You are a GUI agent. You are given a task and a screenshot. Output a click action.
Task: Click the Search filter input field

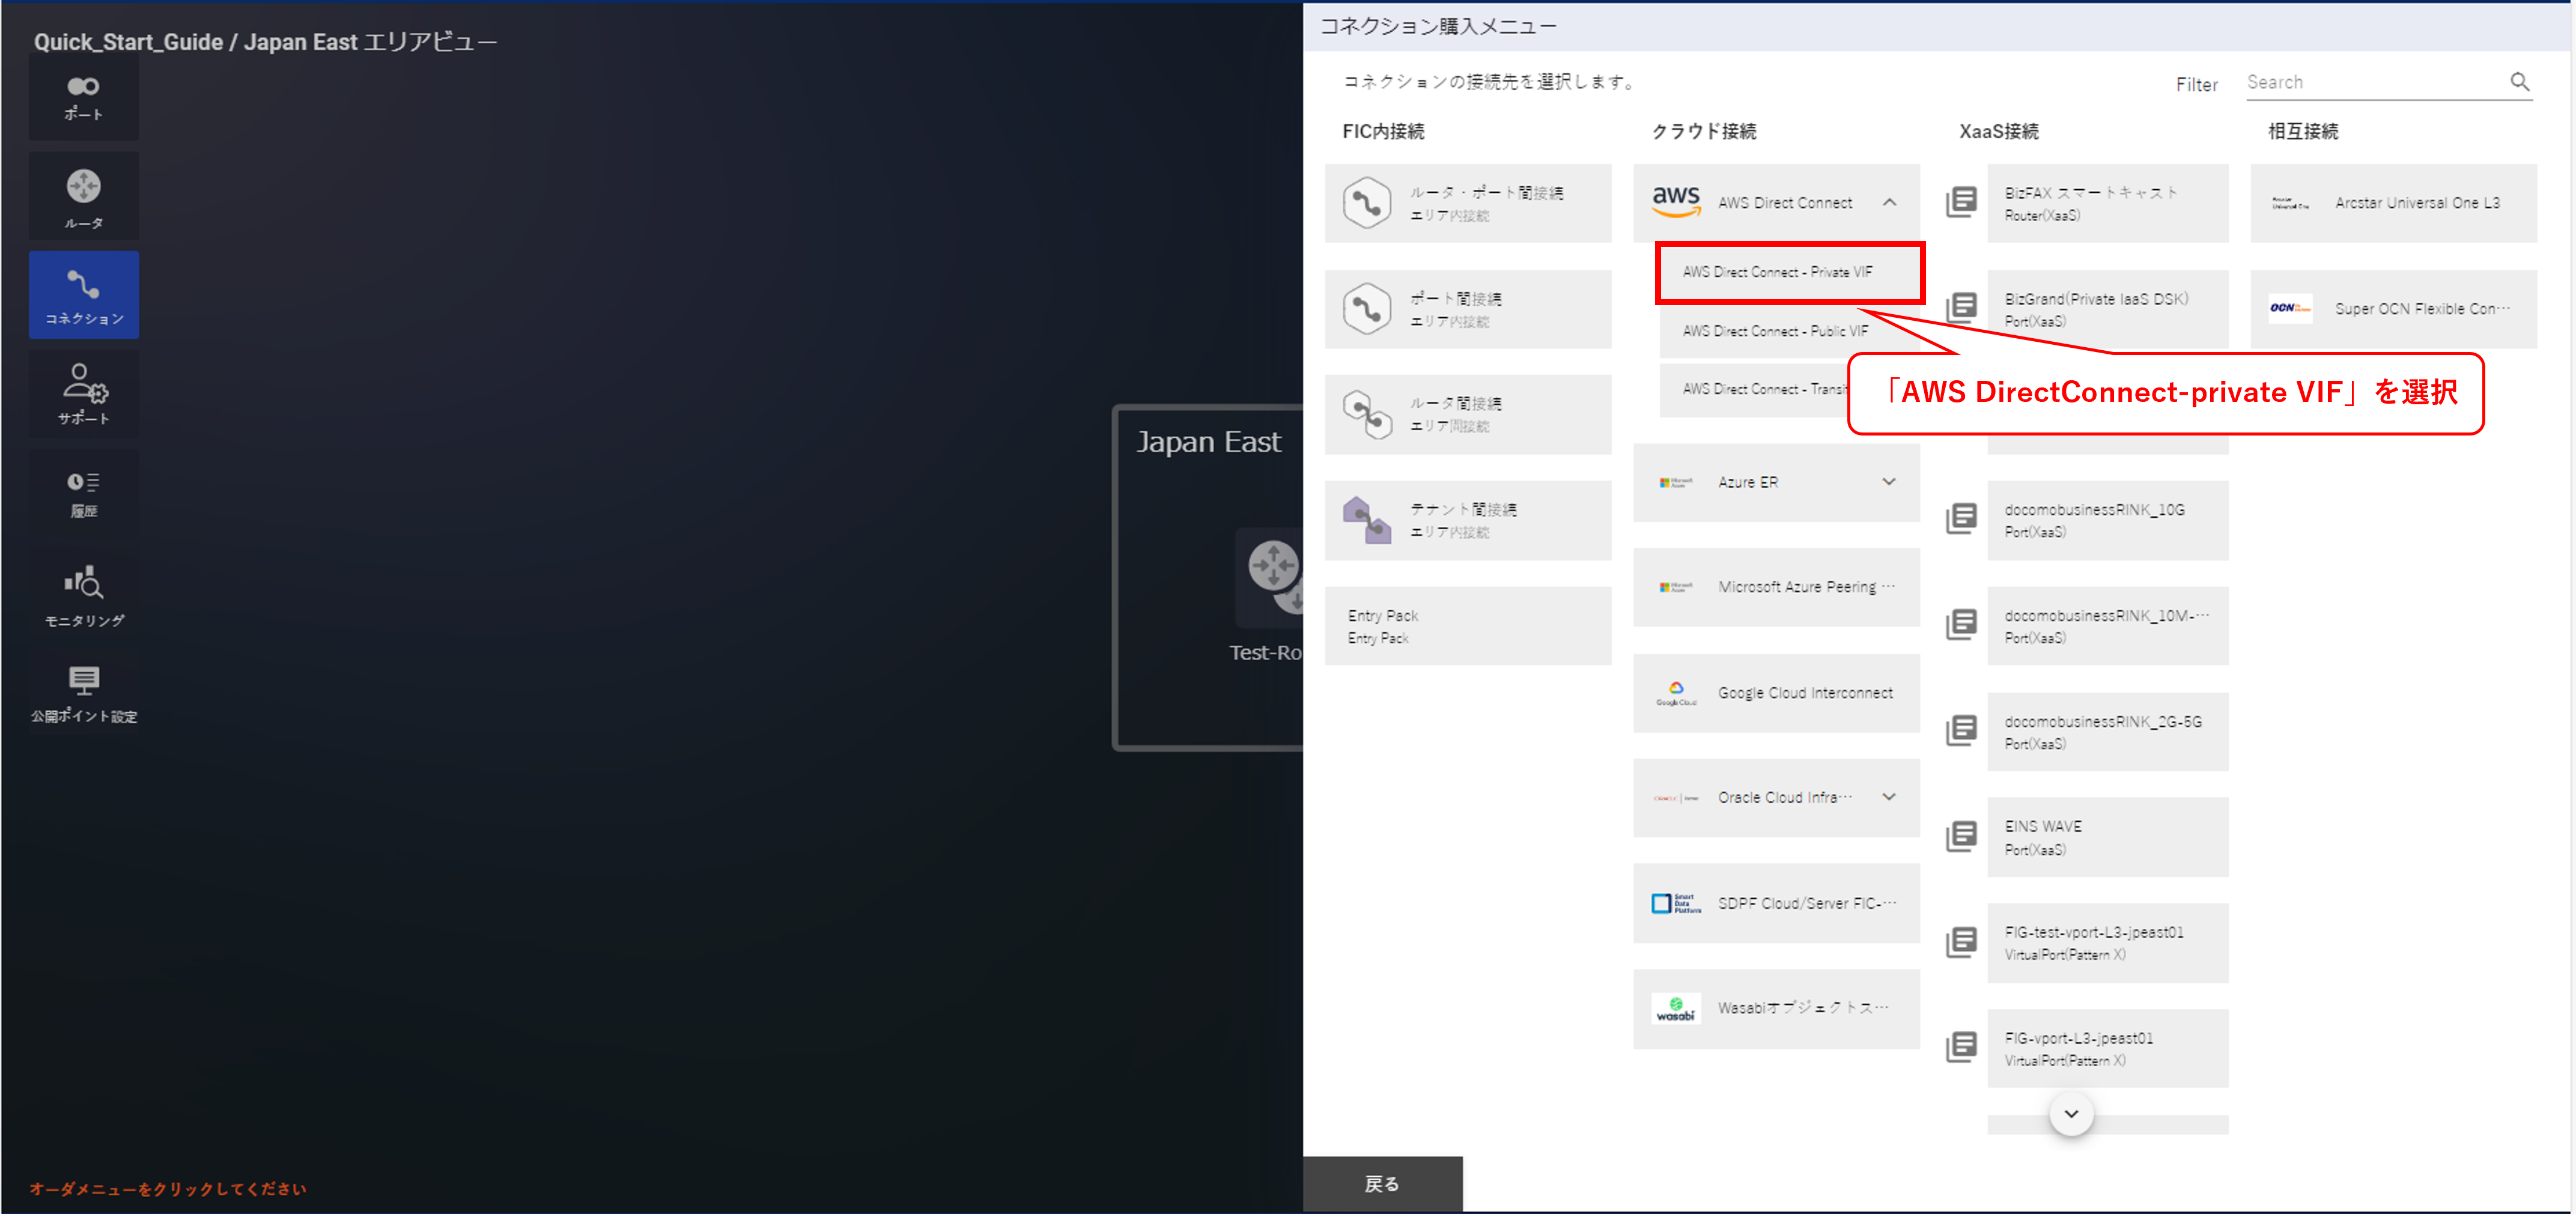(x=2375, y=83)
